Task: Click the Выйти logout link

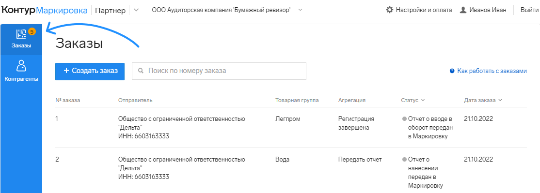Action: coord(530,10)
